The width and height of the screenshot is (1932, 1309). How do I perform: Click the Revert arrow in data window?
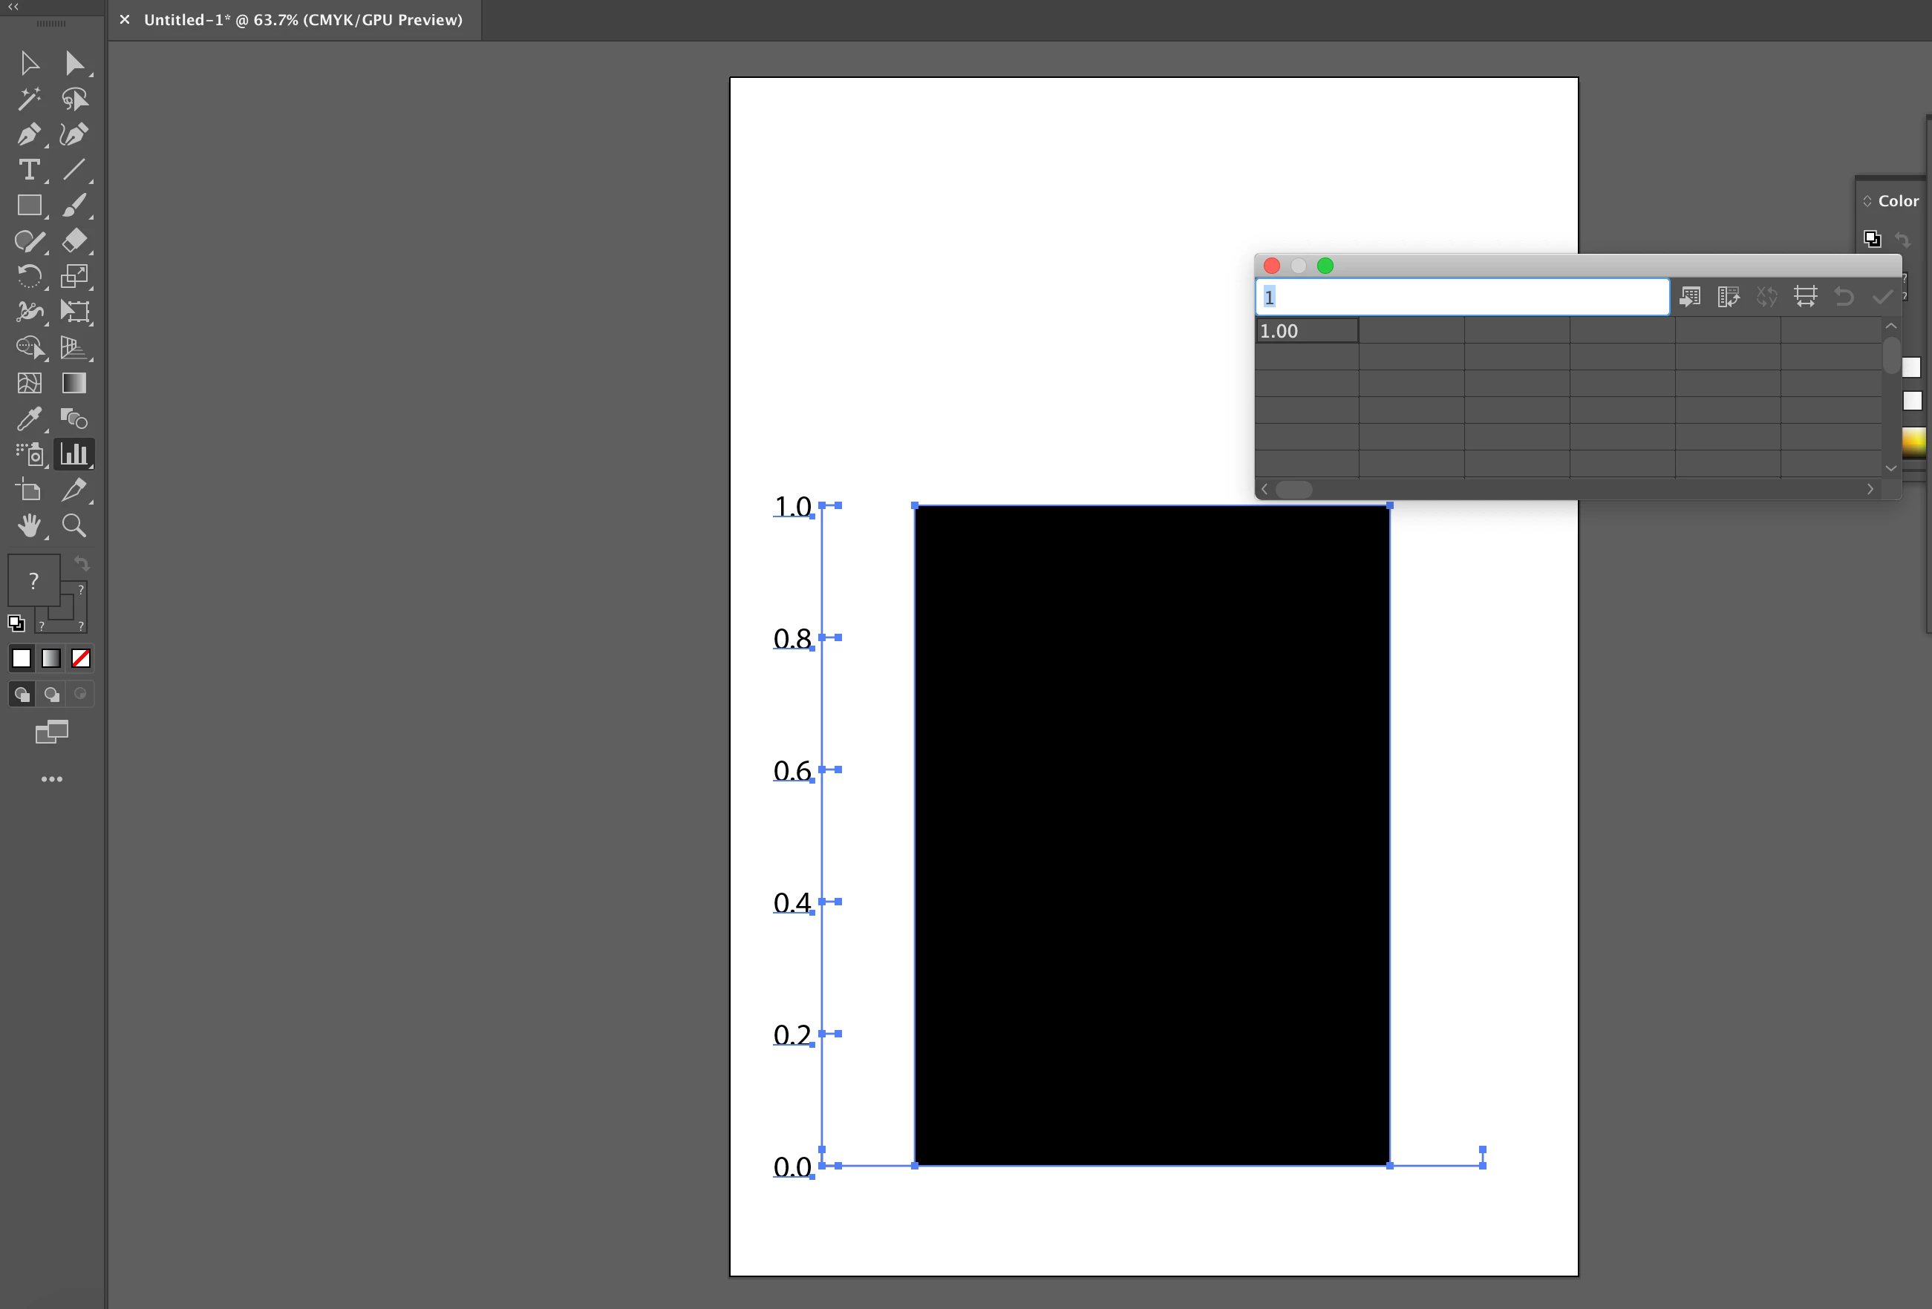pyautogui.click(x=1843, y=297)
